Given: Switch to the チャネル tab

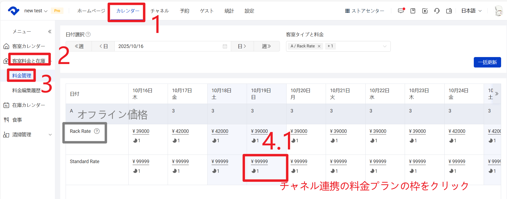Looking at the screenshot, I should tap(160, 11).
